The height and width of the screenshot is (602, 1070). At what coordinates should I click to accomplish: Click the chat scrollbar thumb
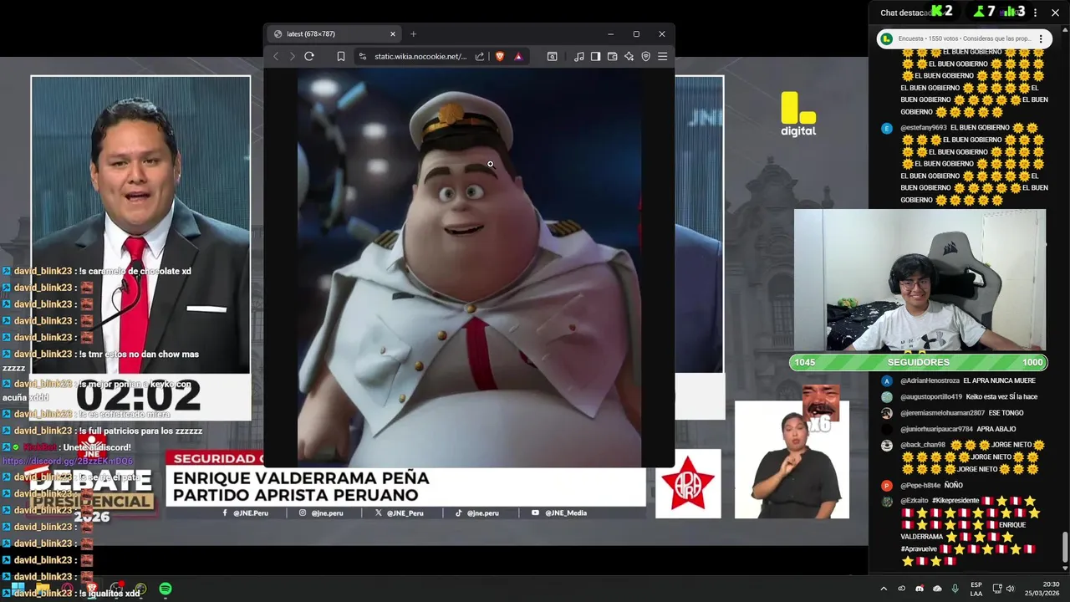tap(1064, 548)
